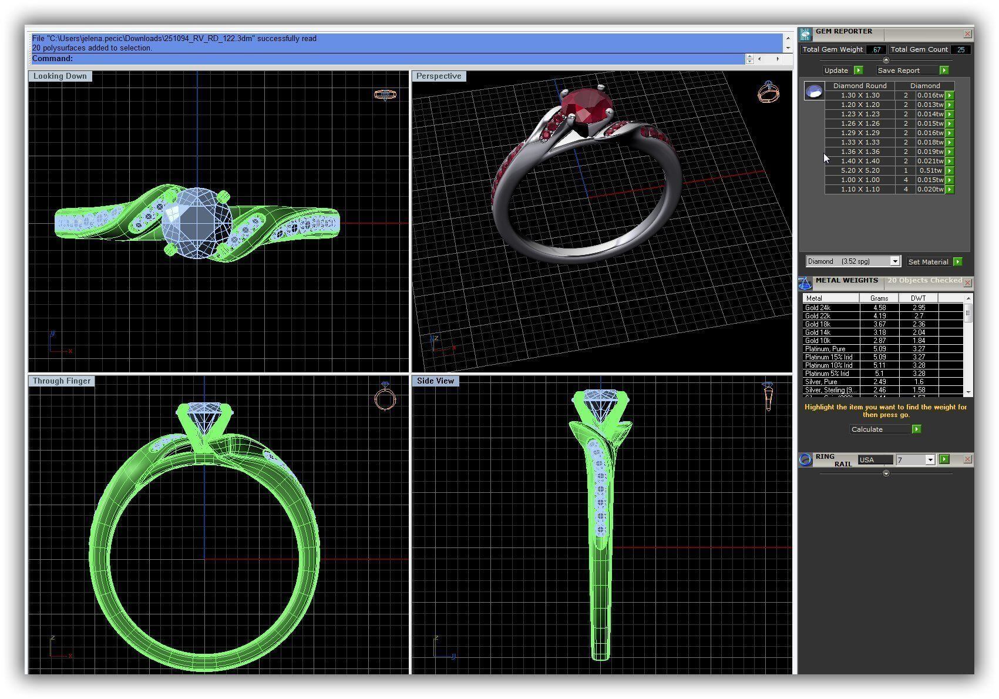Click the ring icon in Looking Down viewport
The image size is (999, 699).
pos(385,95)
